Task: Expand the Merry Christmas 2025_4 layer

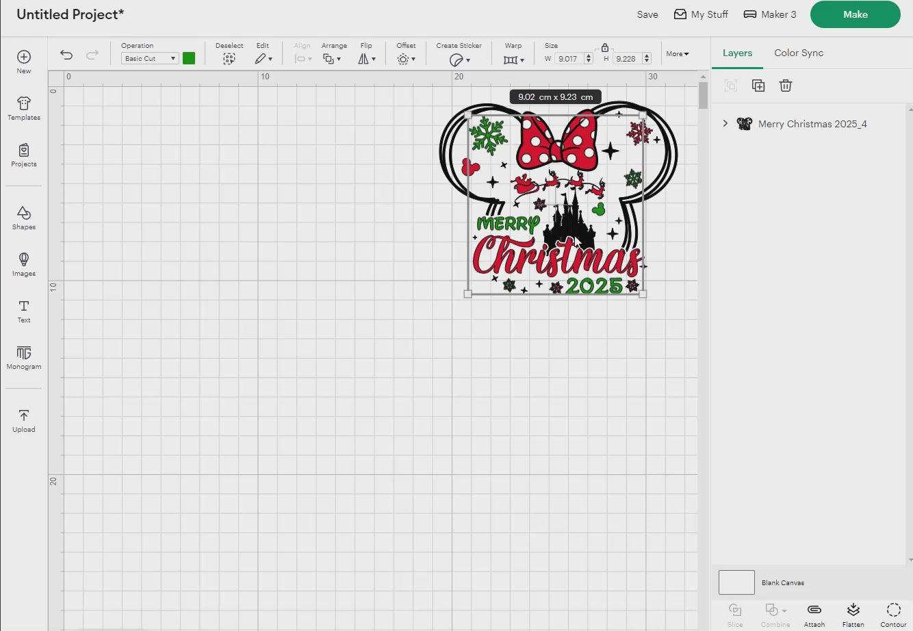Action: [725, 124]
